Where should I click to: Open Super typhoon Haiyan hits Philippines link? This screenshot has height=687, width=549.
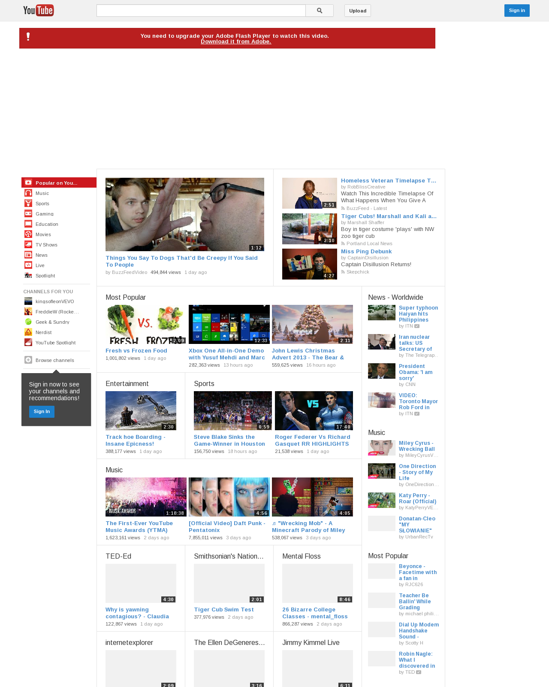tap(419, 314)
